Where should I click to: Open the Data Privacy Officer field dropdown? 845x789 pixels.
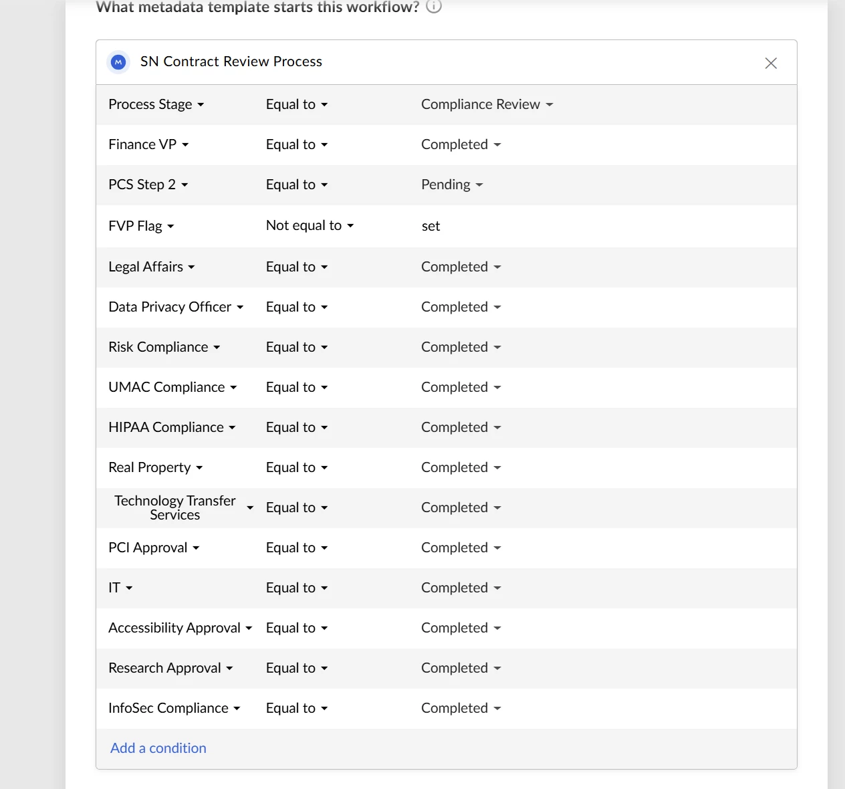pos(176,307)
